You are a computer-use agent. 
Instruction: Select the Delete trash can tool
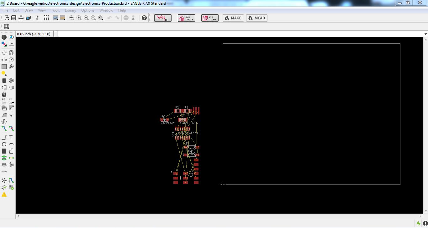4,80
